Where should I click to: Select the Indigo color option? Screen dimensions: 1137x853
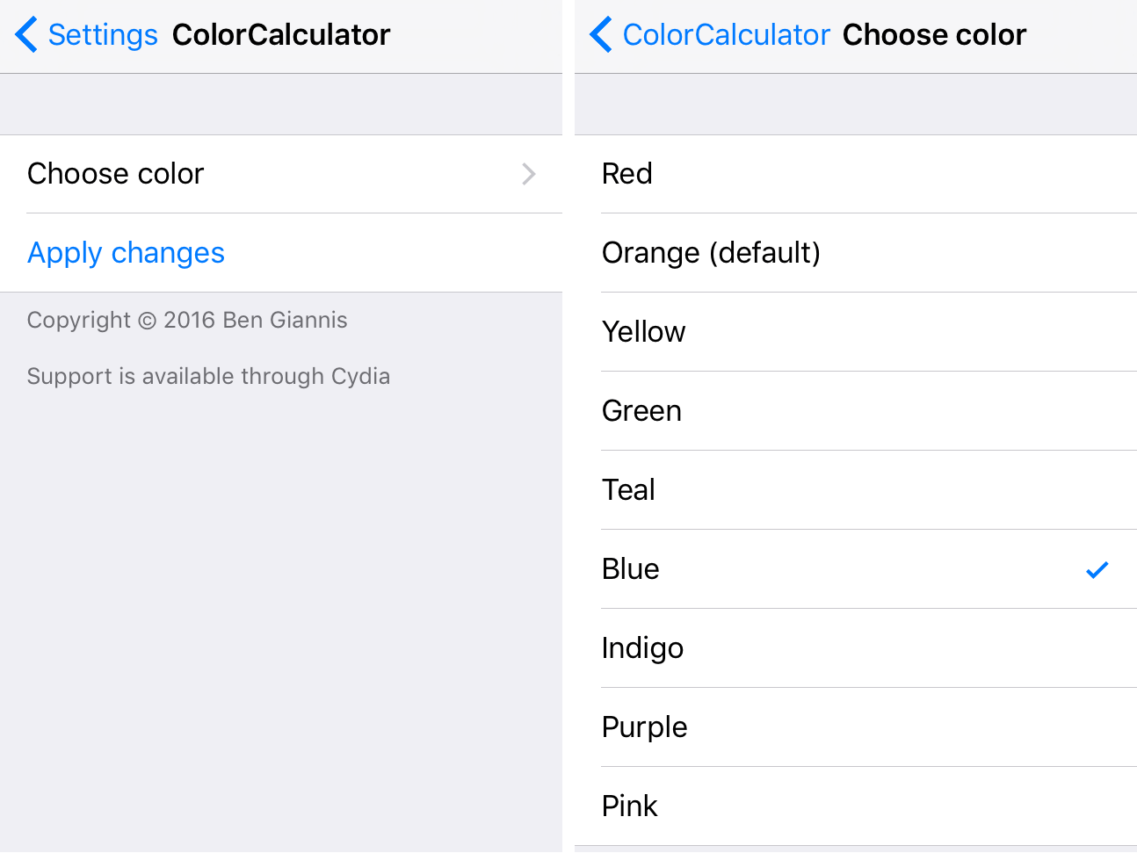[x=642, y=648]
